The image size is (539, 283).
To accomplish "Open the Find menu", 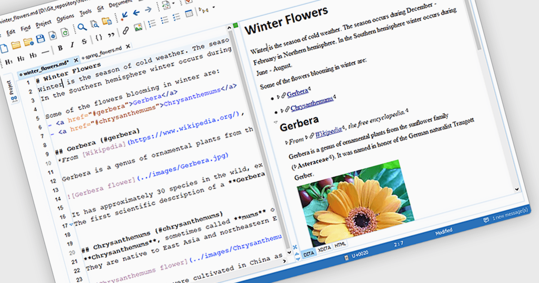I will 26,28.
